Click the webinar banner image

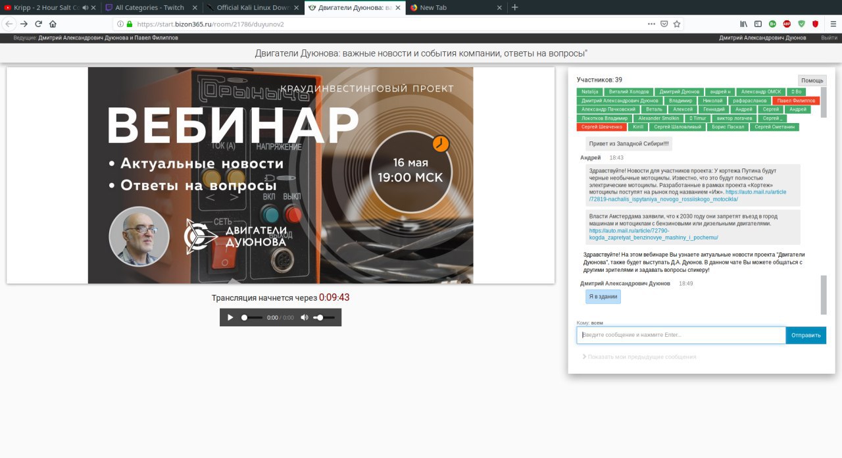click(280, 175)
